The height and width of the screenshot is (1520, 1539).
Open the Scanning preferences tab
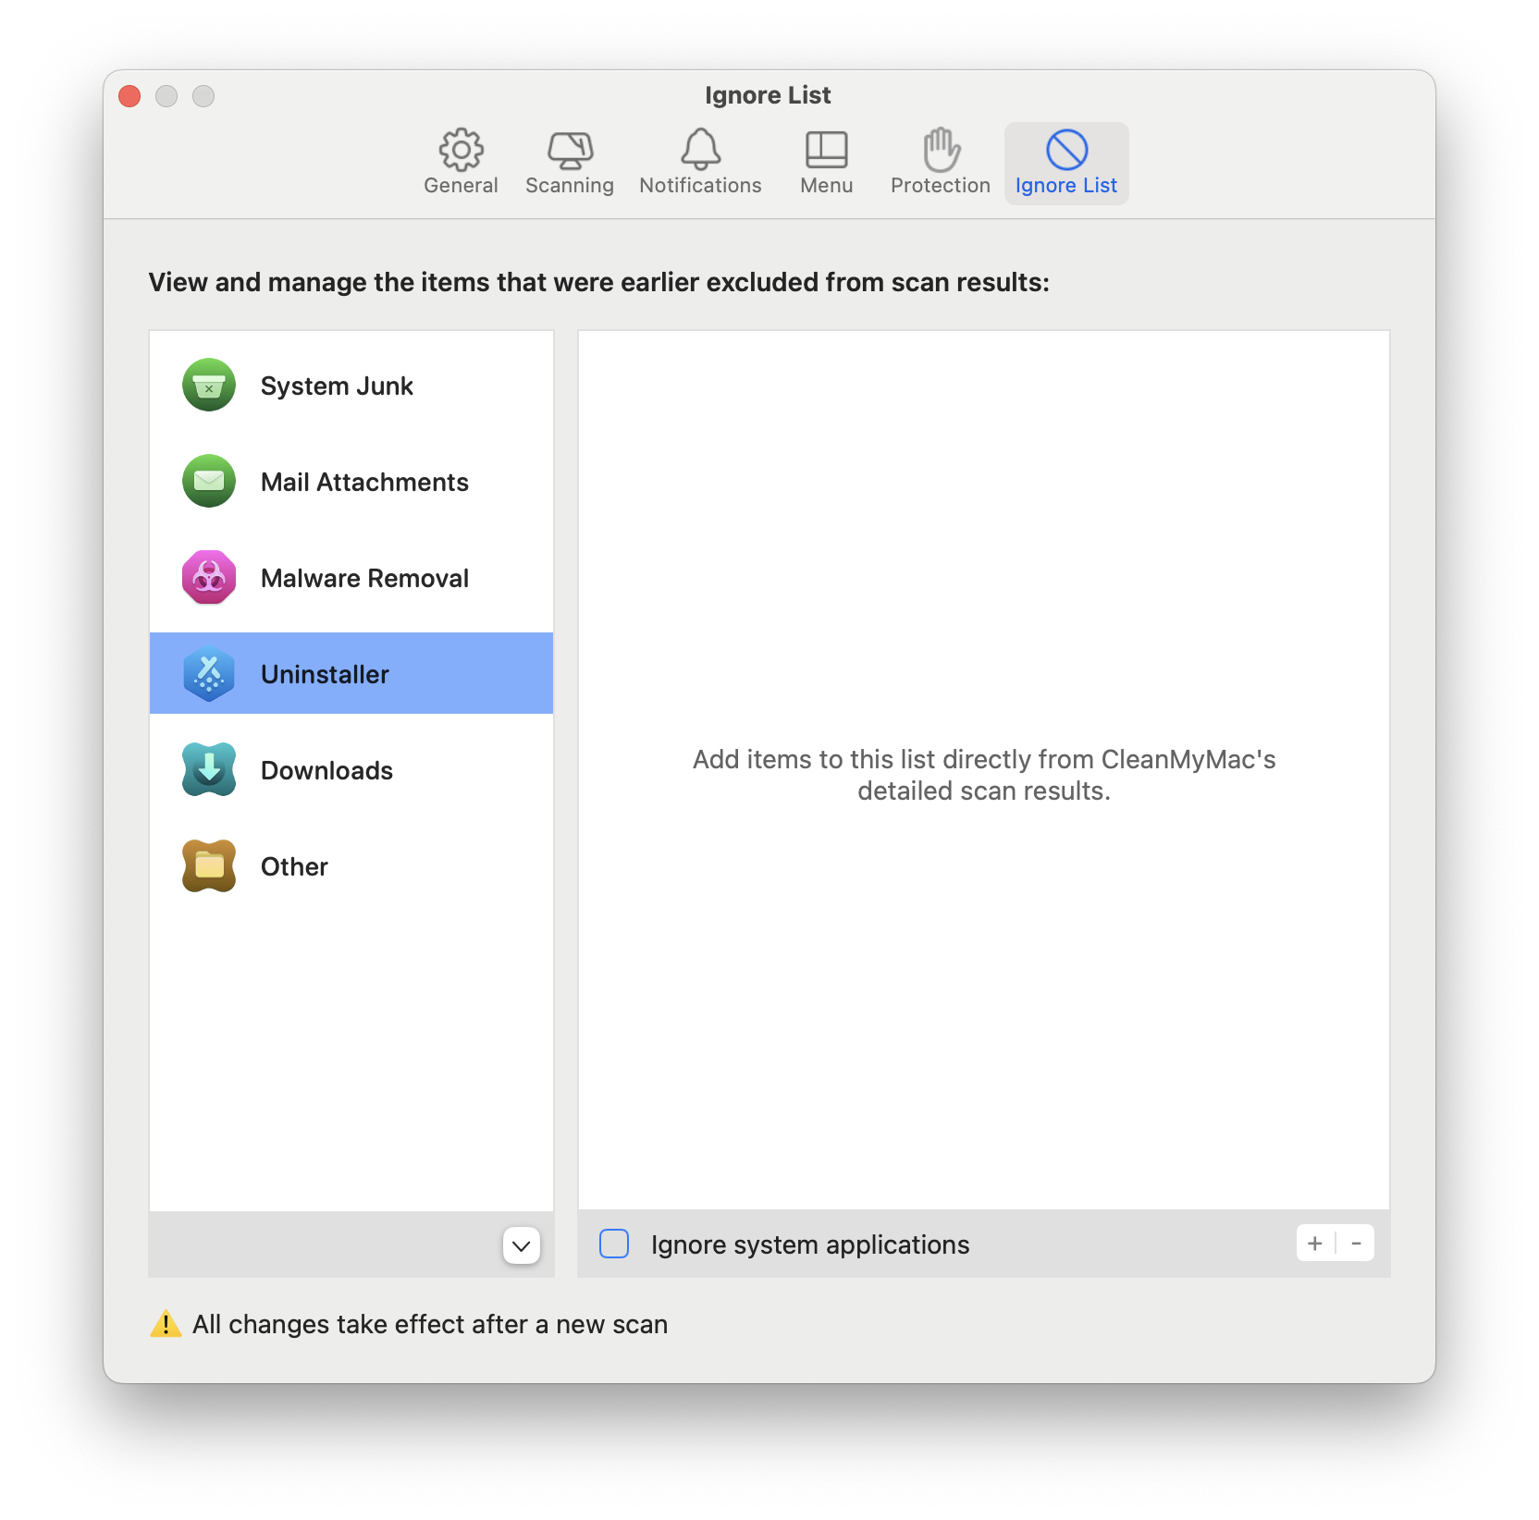click(569, 162)
